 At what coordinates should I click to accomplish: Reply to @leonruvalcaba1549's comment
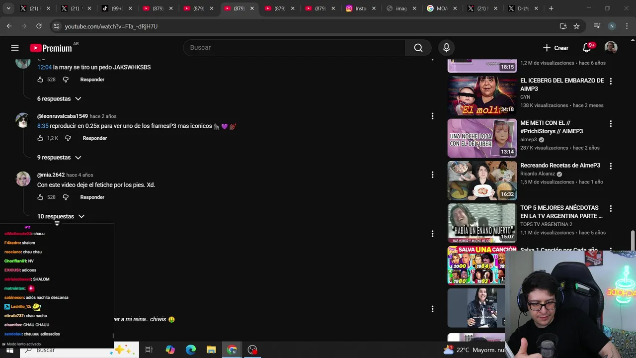point(95,138)
